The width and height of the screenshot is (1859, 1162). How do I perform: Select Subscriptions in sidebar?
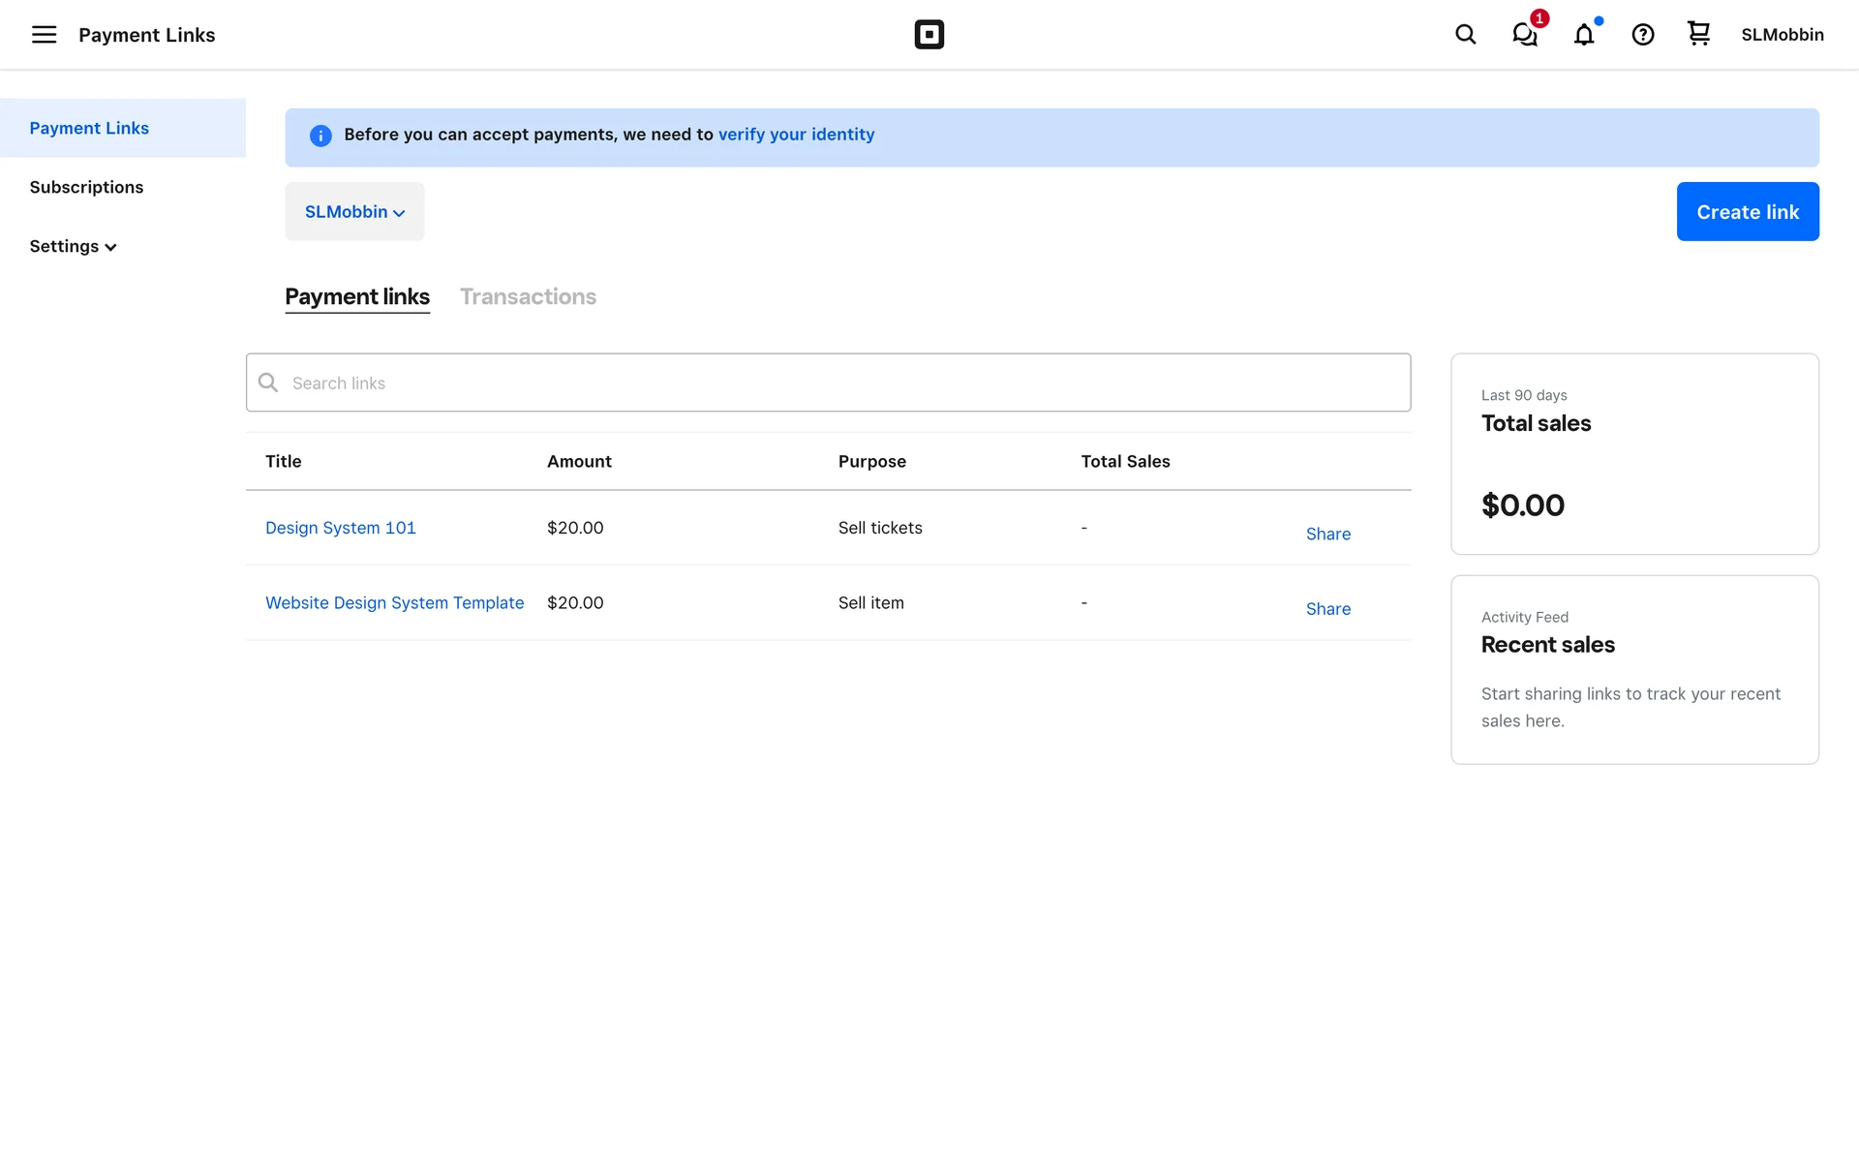pos(86,187)
